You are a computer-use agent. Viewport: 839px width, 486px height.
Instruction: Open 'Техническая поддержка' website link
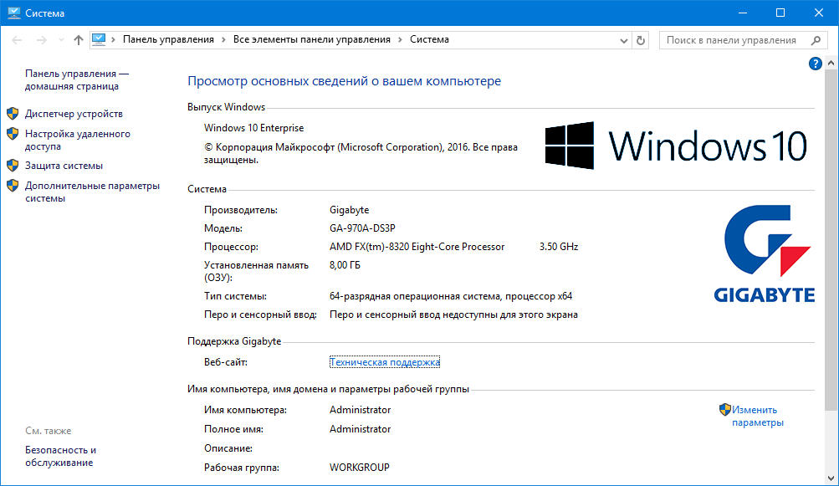385,362
